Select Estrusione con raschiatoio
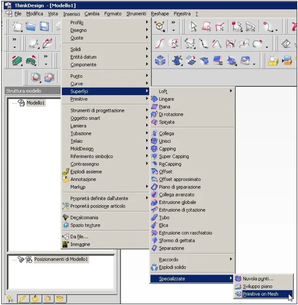Image resolution: width=298 pixels, height=305 pixels. click(x=192, y=233)
